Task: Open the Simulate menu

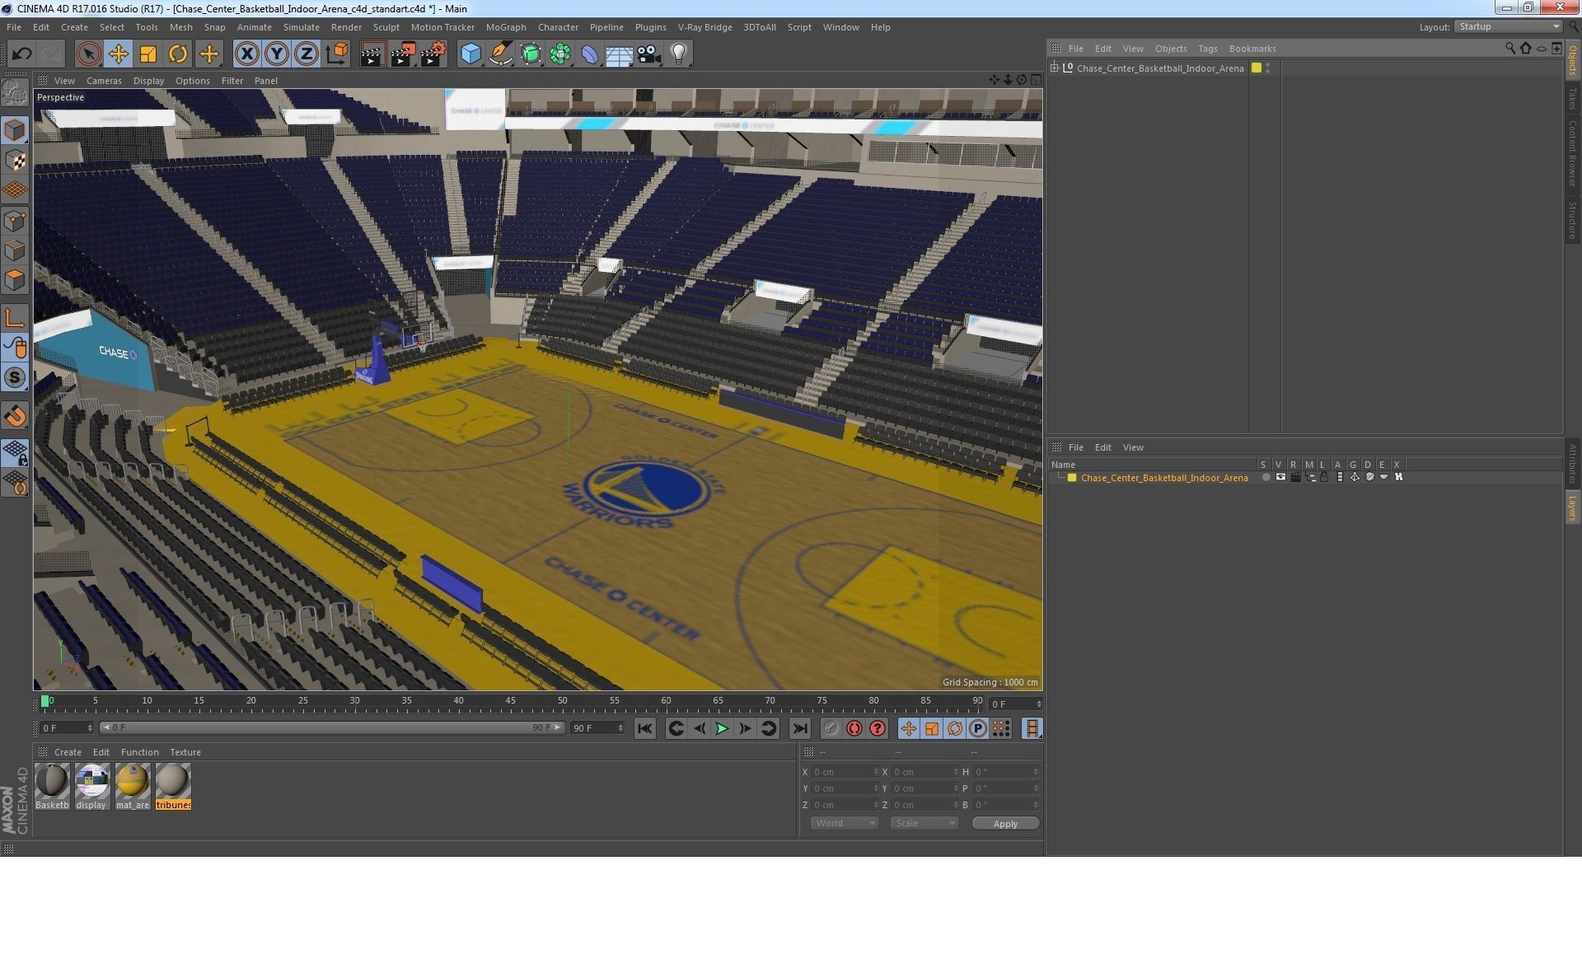Action: point(301,27)
